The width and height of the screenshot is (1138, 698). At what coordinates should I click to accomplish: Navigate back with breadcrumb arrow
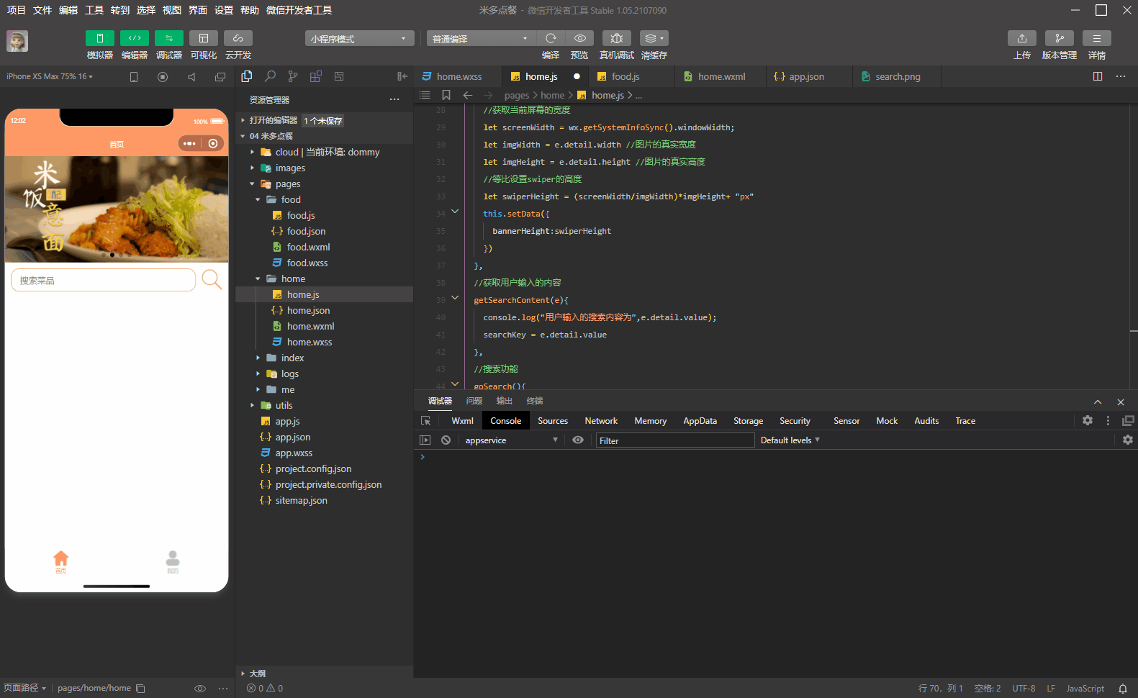(468, 95)
